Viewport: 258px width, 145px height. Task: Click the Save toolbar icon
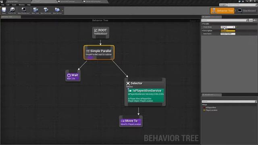click(4, 10)
